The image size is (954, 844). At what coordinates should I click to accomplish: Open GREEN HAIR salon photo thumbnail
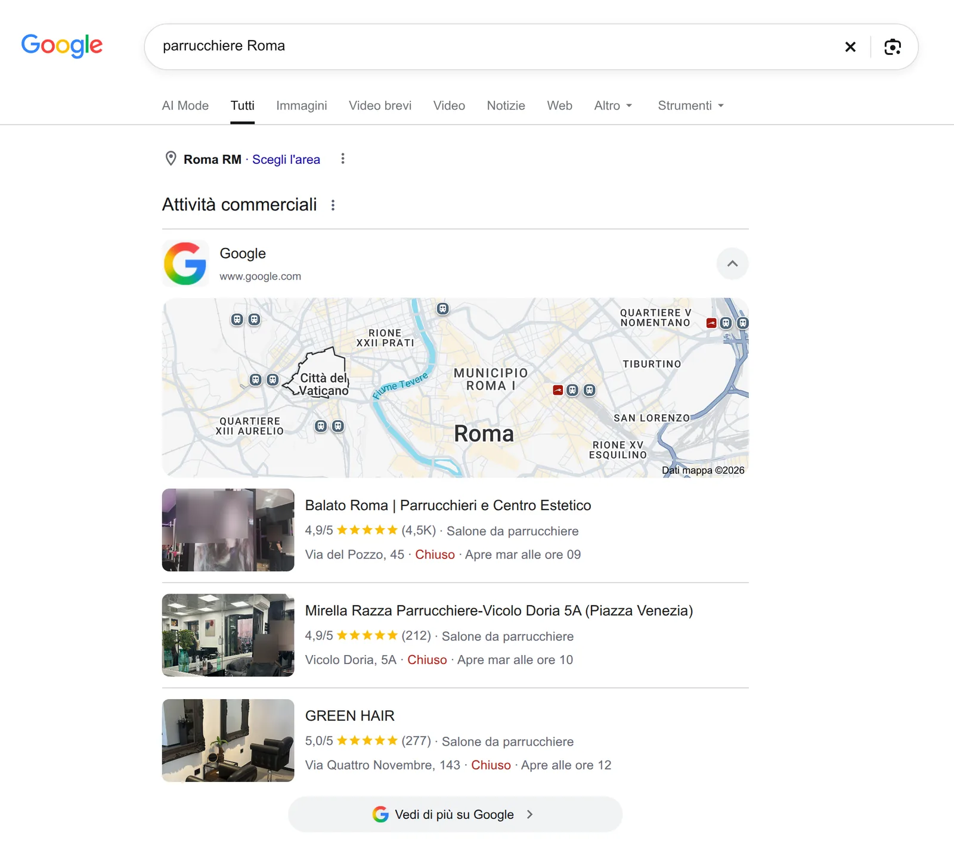[228, 740]
